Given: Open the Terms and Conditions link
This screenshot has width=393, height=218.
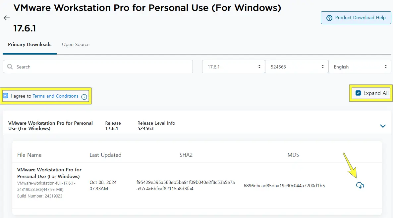Looking at the screenshot, I should pos(55,96).
